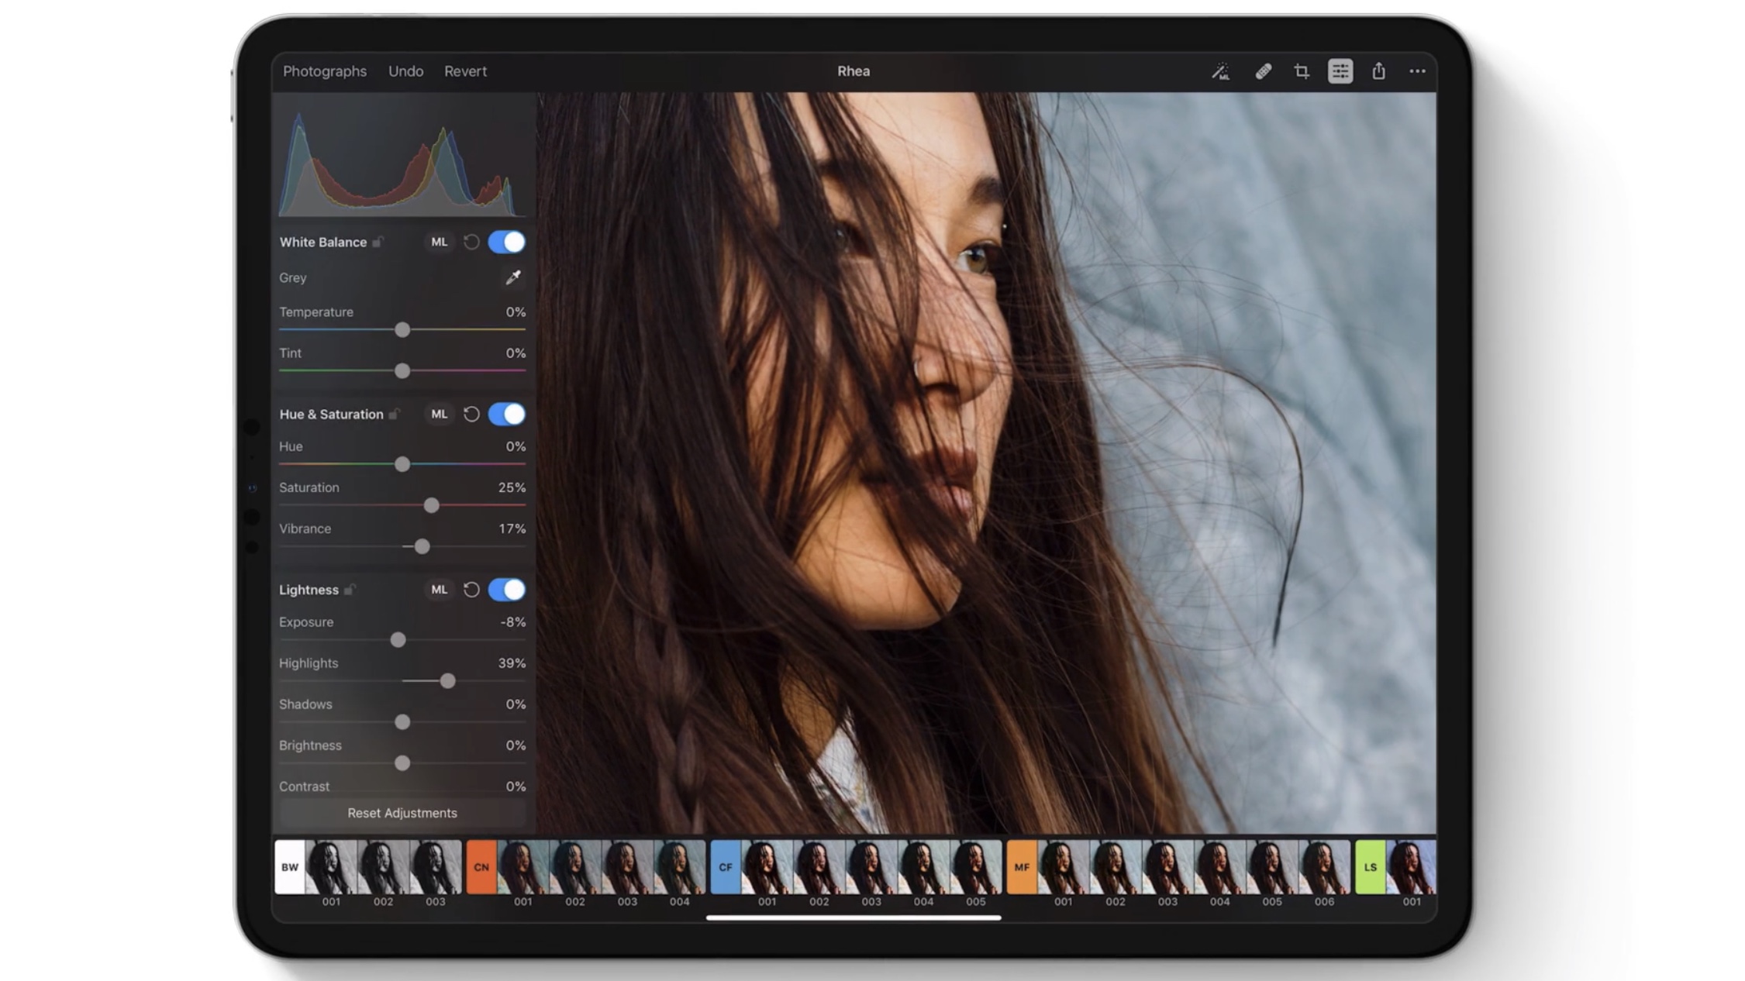Tap the share export icon
The height and width of the screenshot is (981, 1745).
[1378, 71]
